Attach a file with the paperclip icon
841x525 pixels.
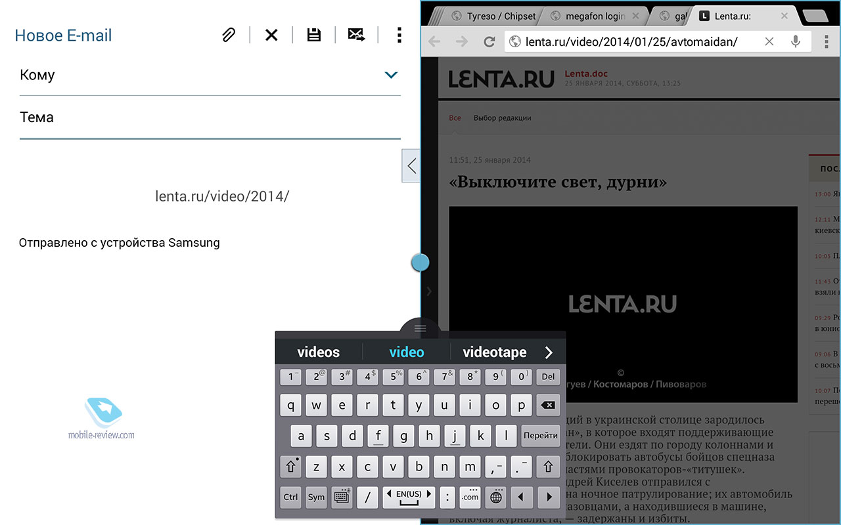point(228,35)
